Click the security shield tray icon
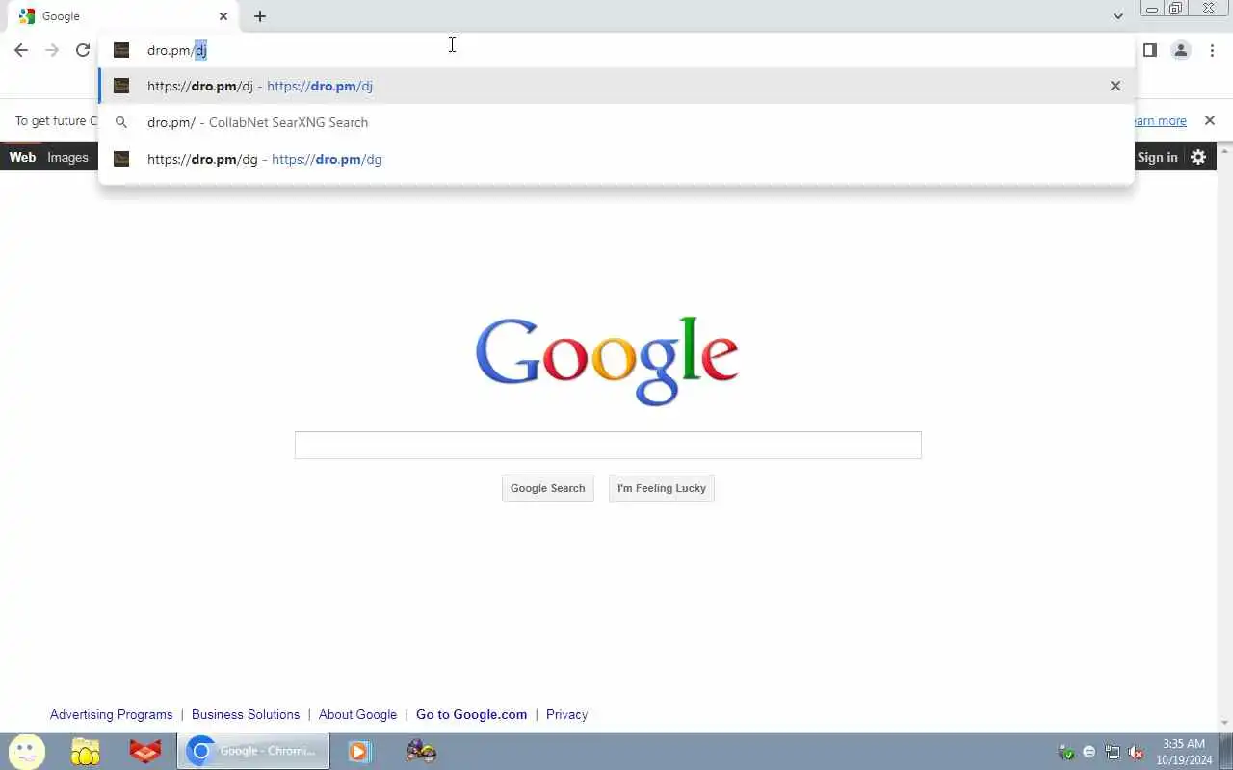The height and width of the screenshot is (770, 1233). click(1066, 752)
